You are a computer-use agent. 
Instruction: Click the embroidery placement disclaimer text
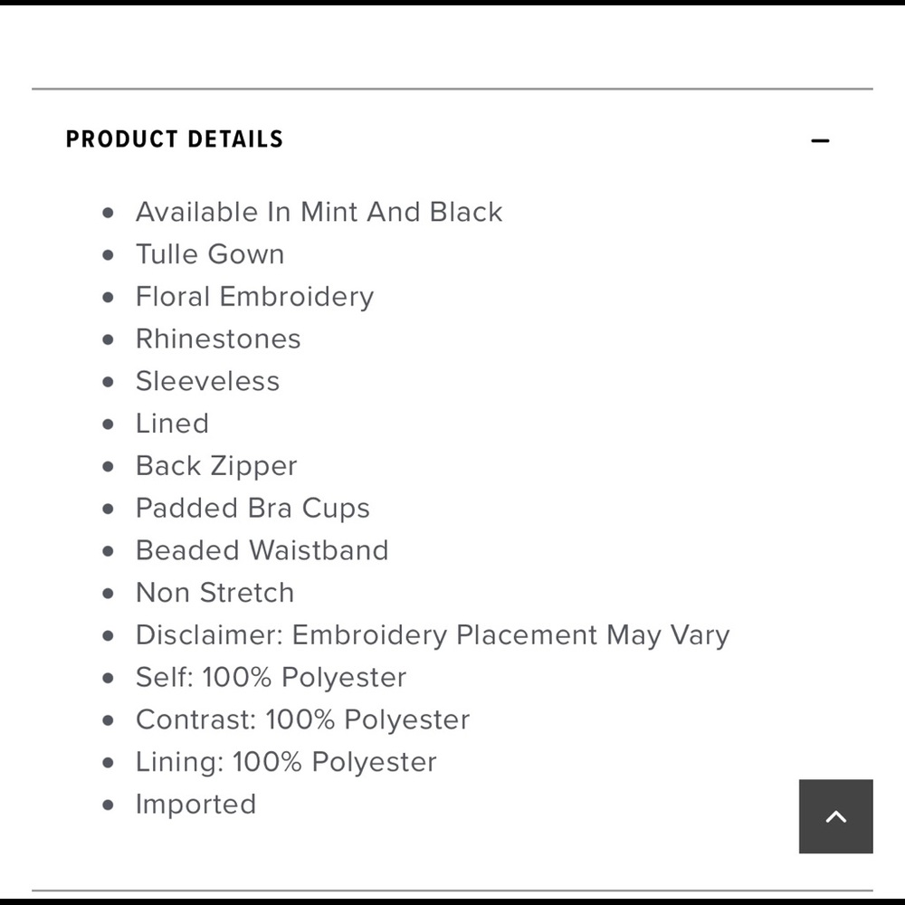tap(432, 635)
